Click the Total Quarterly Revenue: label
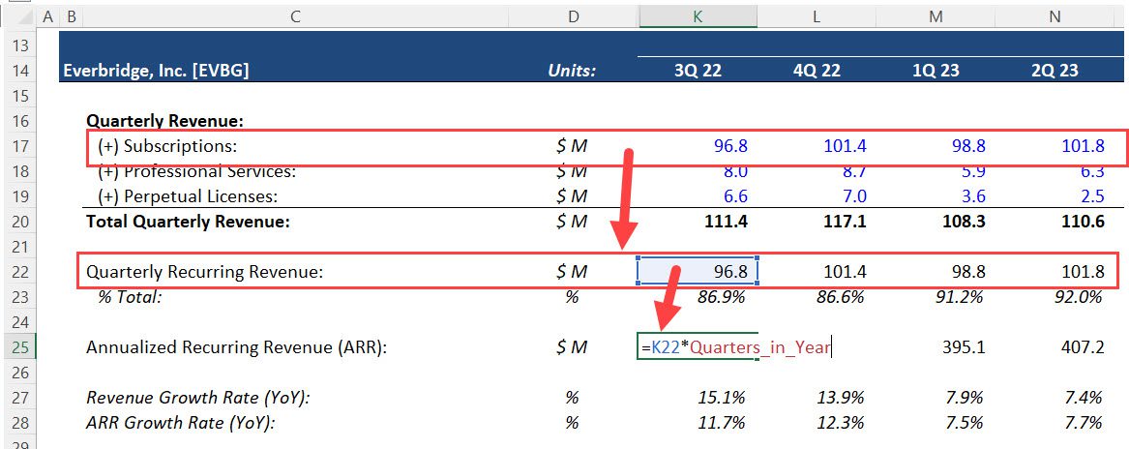1129x449 pixels. 188,222
